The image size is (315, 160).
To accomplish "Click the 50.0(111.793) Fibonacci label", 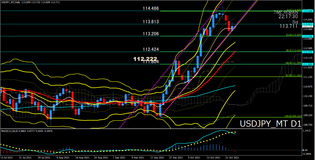I will click(x=293, y=63).
